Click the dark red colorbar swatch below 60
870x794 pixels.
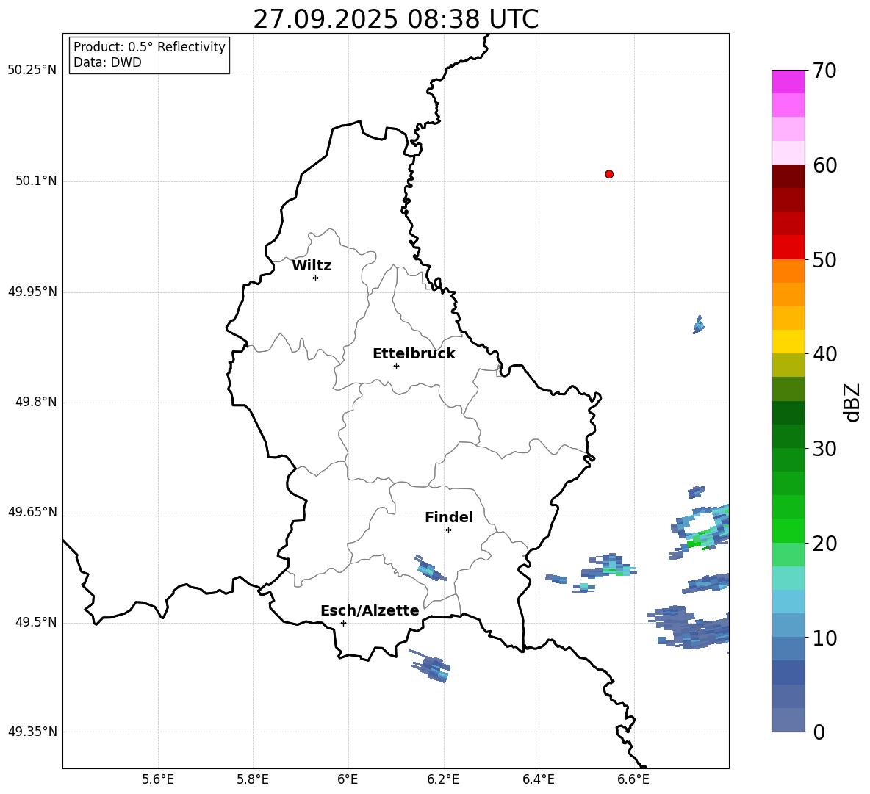(x=788, y=176)
